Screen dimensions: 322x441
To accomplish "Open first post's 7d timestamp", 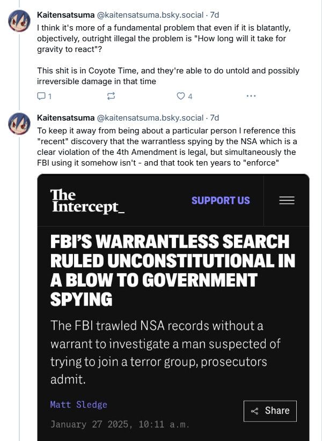I will click(x=214, y=15).
